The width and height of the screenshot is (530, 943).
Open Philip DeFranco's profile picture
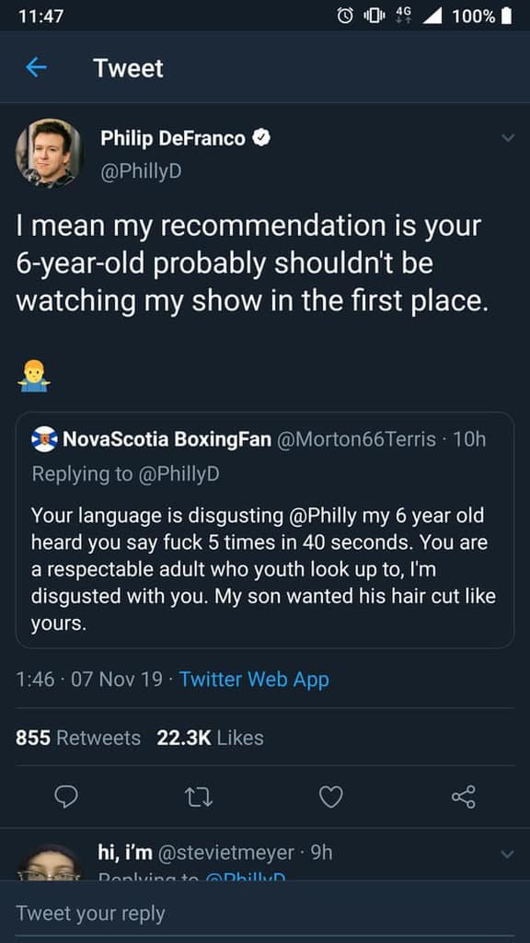point(50,153)
